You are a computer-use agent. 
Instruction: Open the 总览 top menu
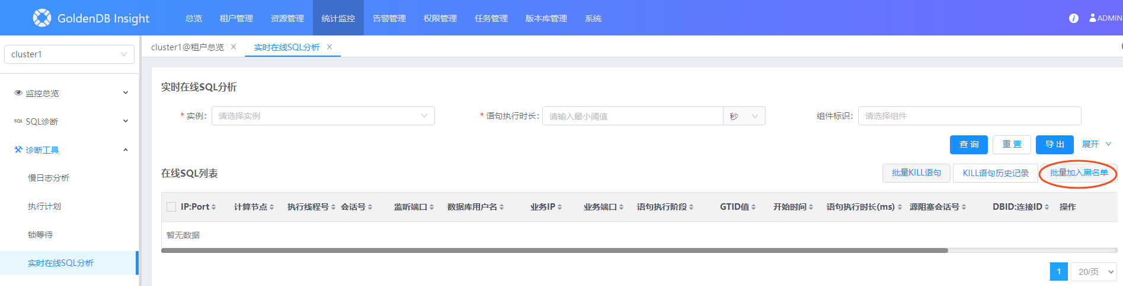click(194, 18)
